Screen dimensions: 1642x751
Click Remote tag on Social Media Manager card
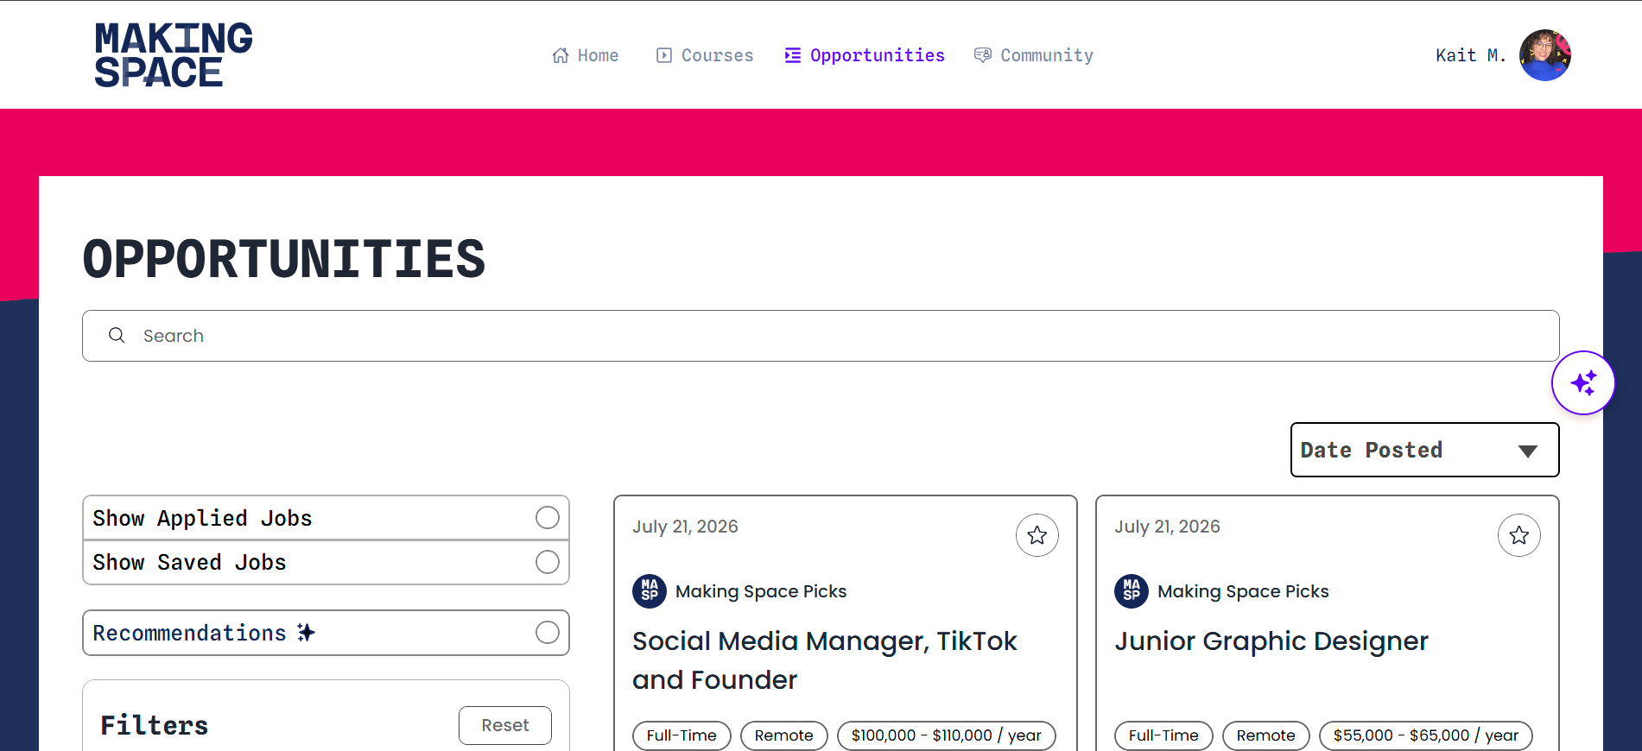784,735
